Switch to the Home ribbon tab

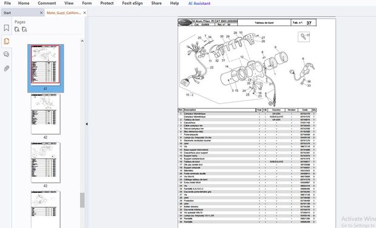(24, 3)
